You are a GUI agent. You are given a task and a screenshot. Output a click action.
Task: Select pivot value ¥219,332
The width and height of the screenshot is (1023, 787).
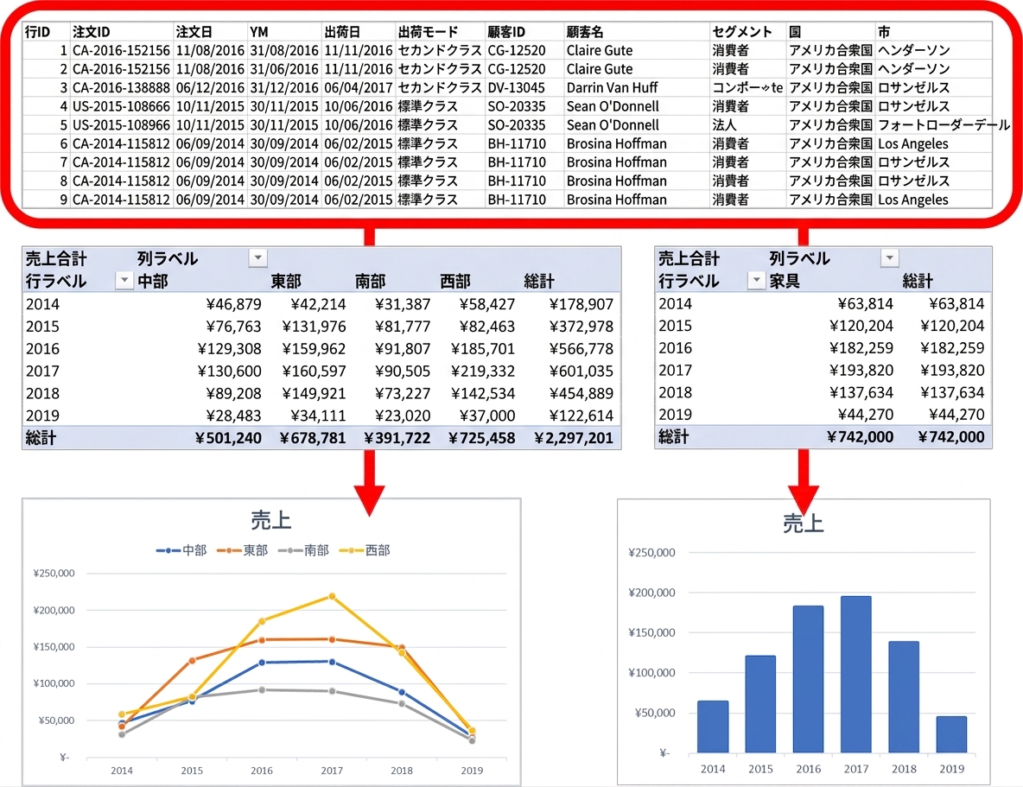[483, 371]
